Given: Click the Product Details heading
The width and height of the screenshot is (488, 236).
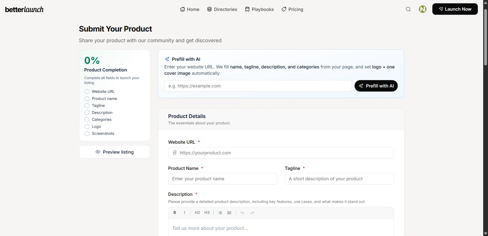Looking at the screenshot, I should point(187,116).
